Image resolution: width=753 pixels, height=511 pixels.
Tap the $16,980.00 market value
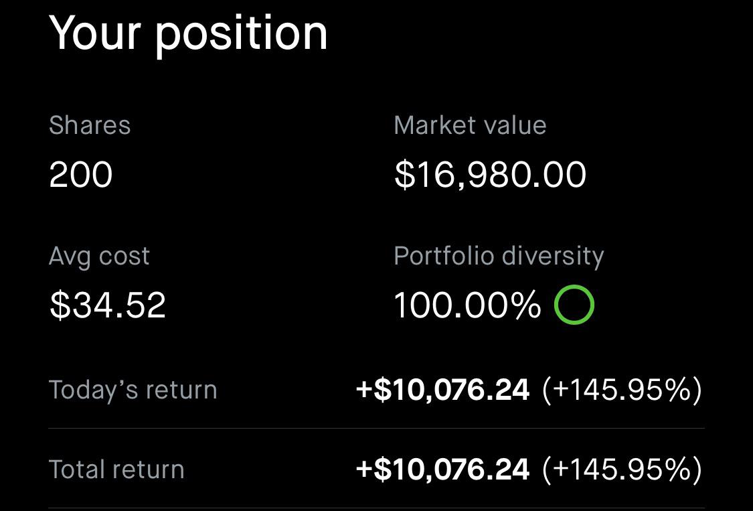pyautogui.click(x=490, y=175)
